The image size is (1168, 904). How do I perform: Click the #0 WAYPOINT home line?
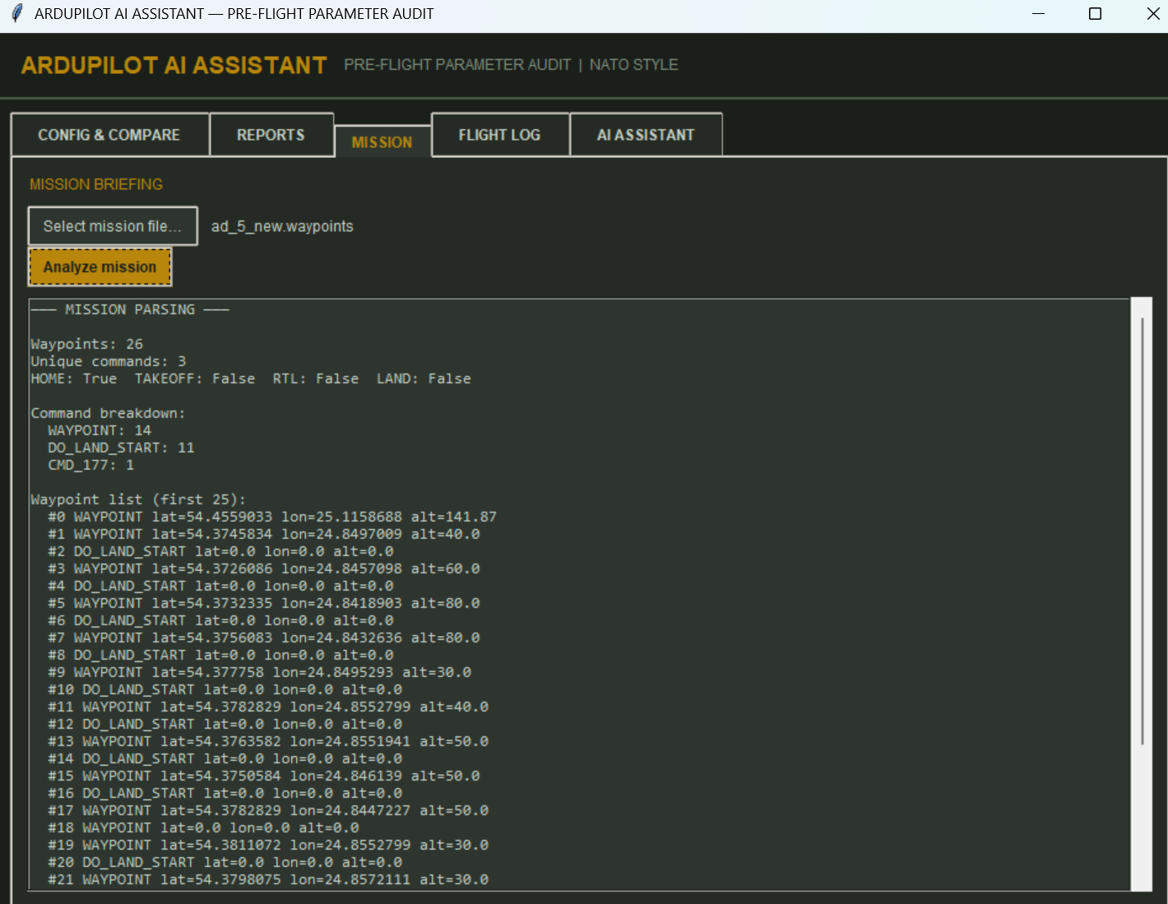(x=272, y=517)
